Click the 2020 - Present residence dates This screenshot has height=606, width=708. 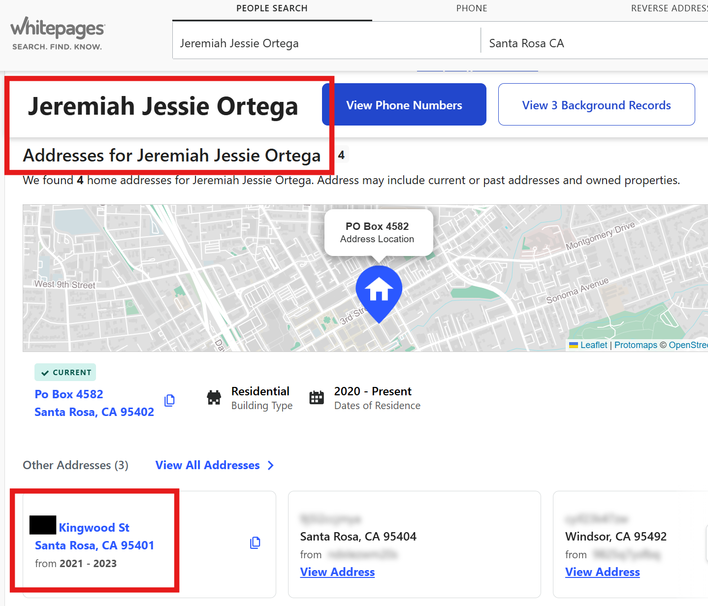(x=373, y=391)
